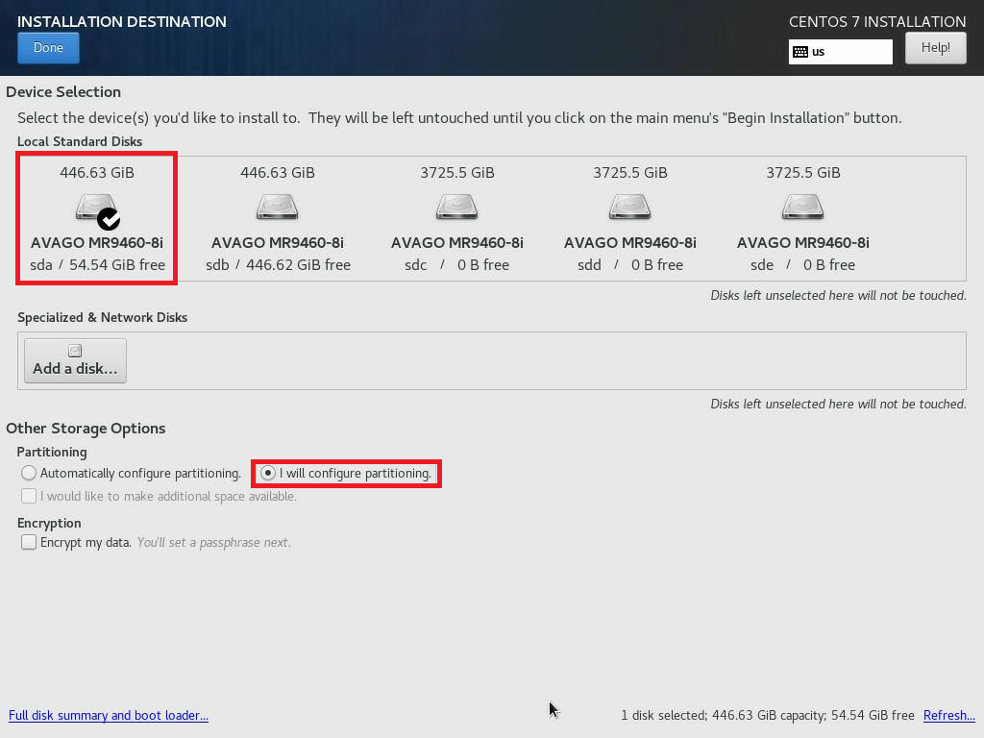Click the sdb / 446.62 GiB free label

click(278, 265)
